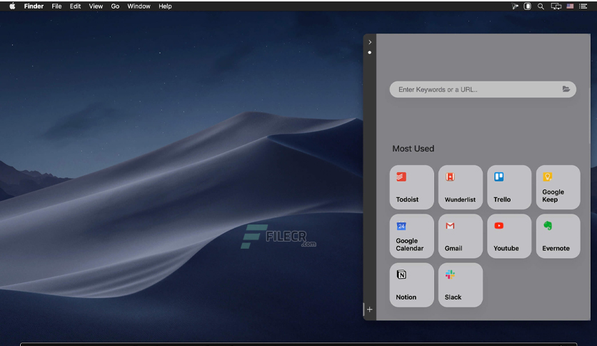597x346 pixels.
Task: Launch the Gmail shortcut tile
Action: click(461, 236)
